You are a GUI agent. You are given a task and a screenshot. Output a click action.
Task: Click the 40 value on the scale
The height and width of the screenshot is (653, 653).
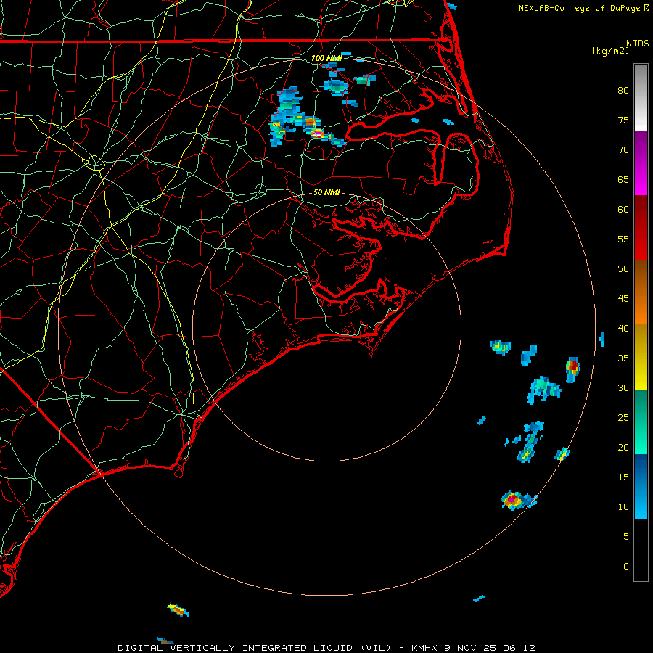623,329
